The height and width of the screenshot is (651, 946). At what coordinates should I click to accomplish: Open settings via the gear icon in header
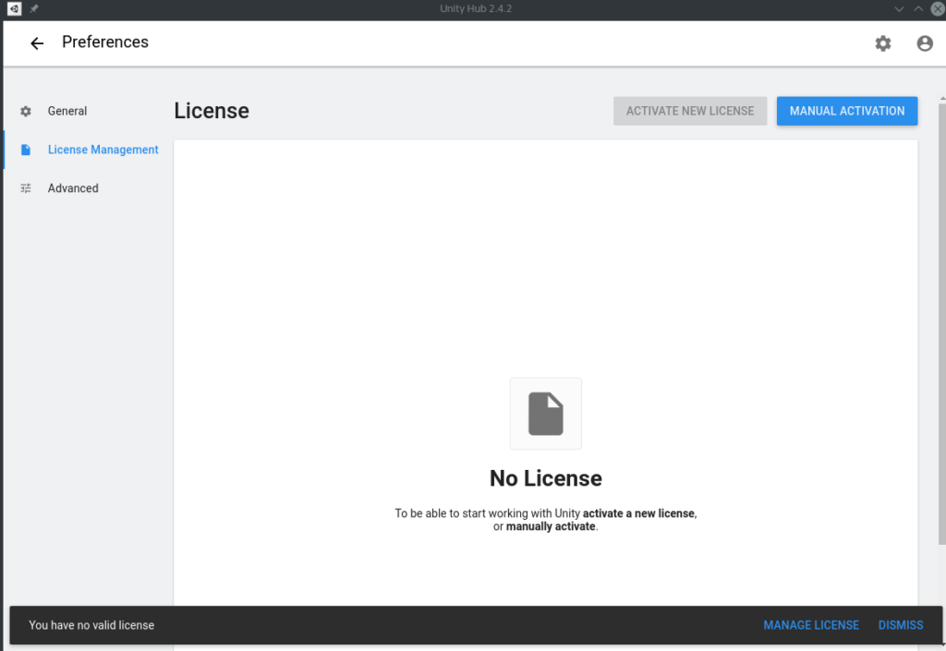click(882, 42)
